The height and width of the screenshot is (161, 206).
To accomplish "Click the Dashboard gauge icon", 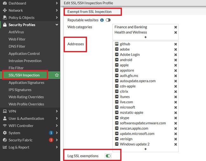I will (x=5, y=3).
